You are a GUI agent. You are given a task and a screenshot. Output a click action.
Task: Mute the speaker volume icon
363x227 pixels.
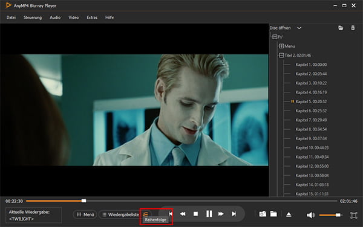(310, 215)
